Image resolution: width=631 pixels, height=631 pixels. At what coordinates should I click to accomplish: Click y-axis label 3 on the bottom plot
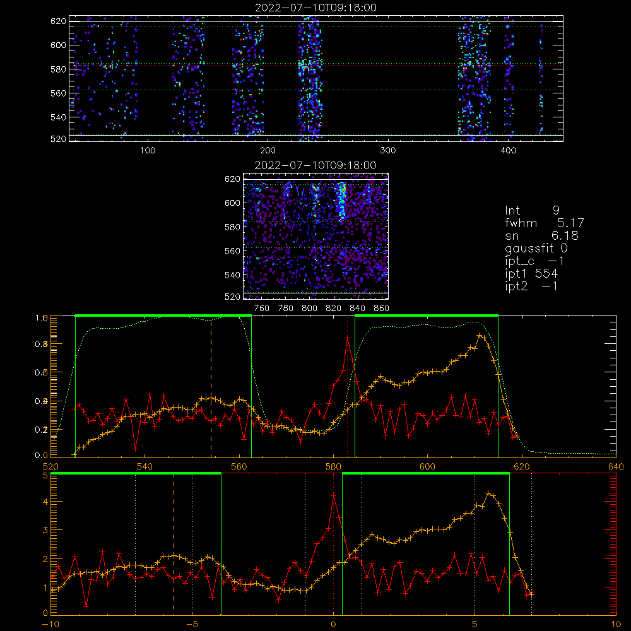click(x=45, y=531)
